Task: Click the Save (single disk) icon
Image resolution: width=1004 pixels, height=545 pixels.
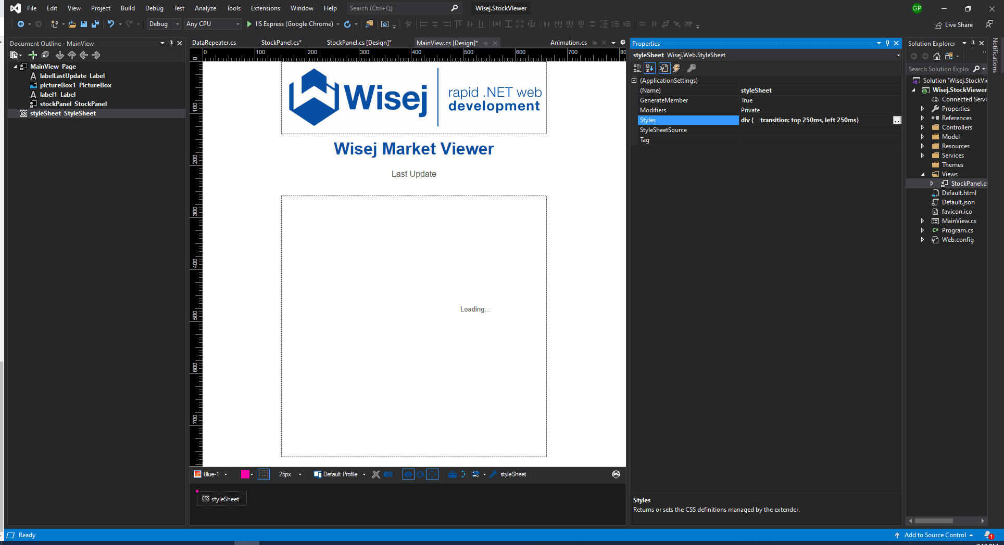Action: coord(84,24)
